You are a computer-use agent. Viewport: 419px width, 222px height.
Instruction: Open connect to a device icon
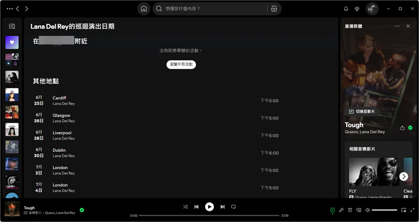pos(359,211)
